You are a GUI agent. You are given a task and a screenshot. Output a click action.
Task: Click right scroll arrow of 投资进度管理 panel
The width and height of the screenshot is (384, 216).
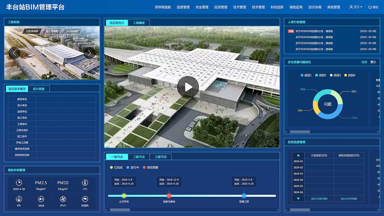point(378,210)
